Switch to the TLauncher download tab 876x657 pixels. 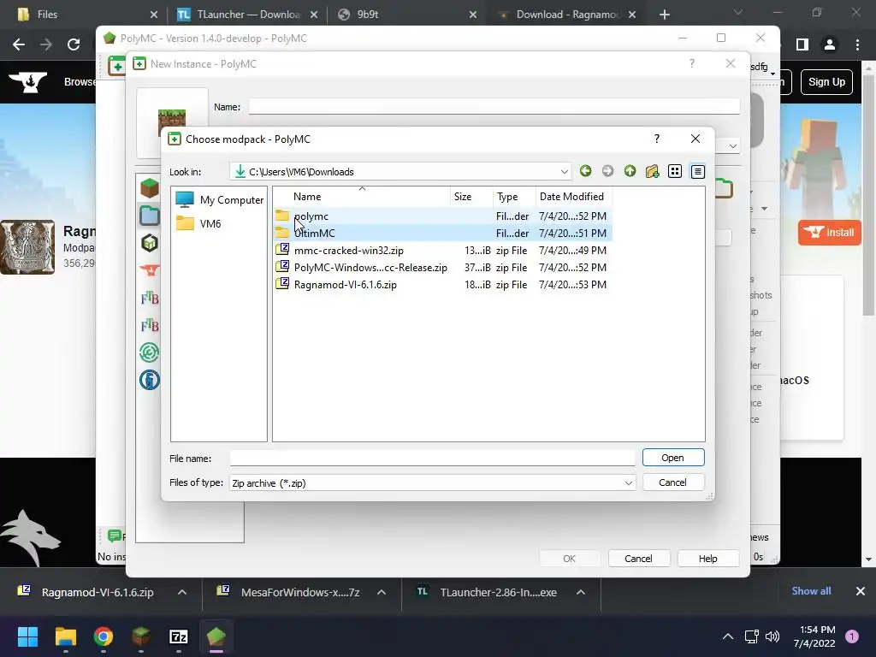(246, 15)
